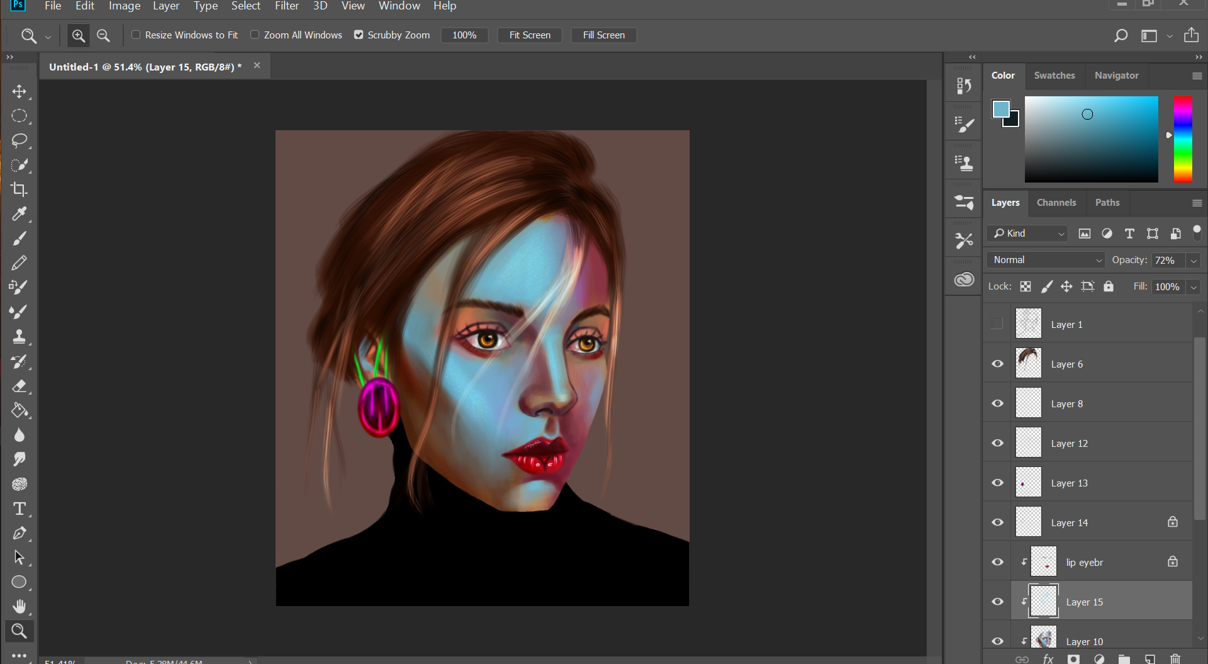Image resolution: width=1208 pixels, height=664 pixels.
Task: Select the Eraser tool
Action: coord(20,386)
